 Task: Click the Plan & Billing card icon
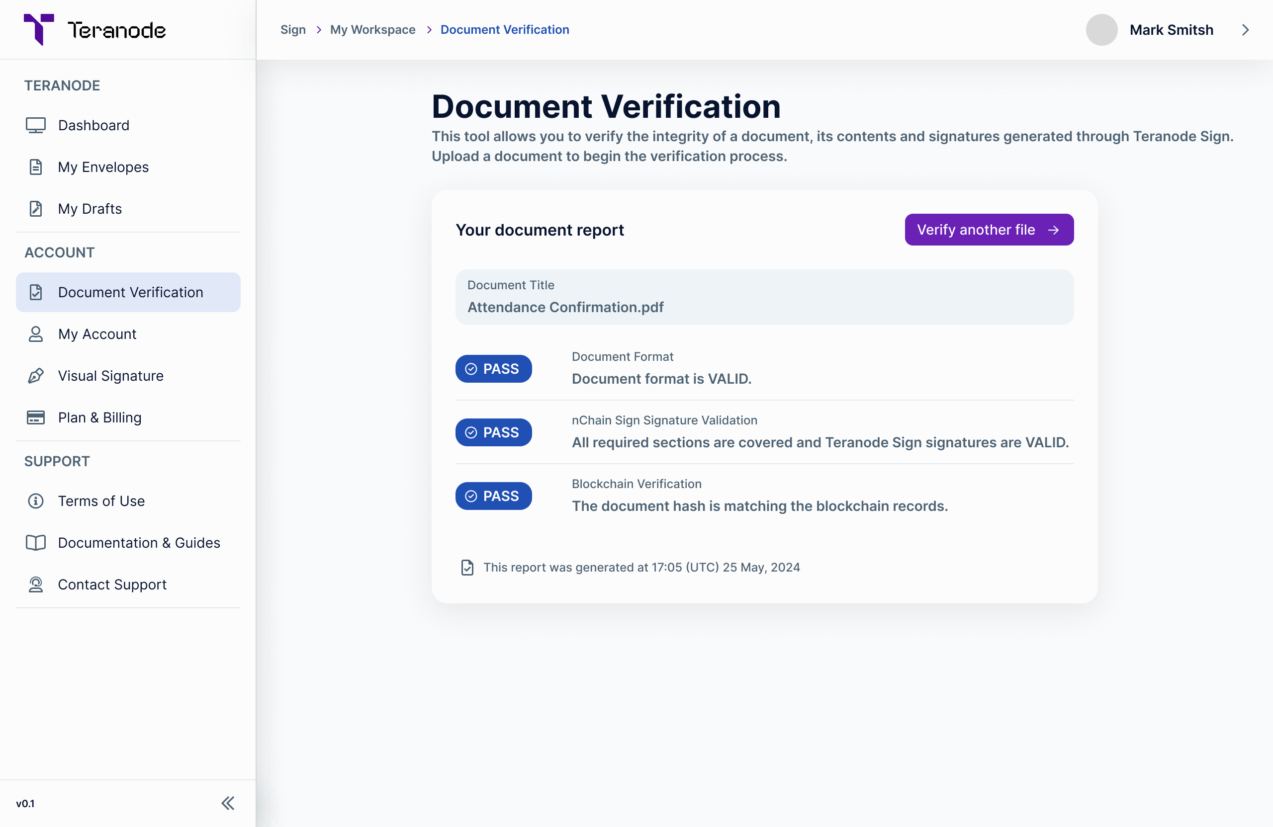pos(36,417)
